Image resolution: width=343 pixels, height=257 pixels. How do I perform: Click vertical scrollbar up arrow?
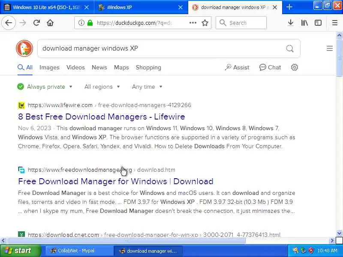pyautogui.click(x=339, y=35)
